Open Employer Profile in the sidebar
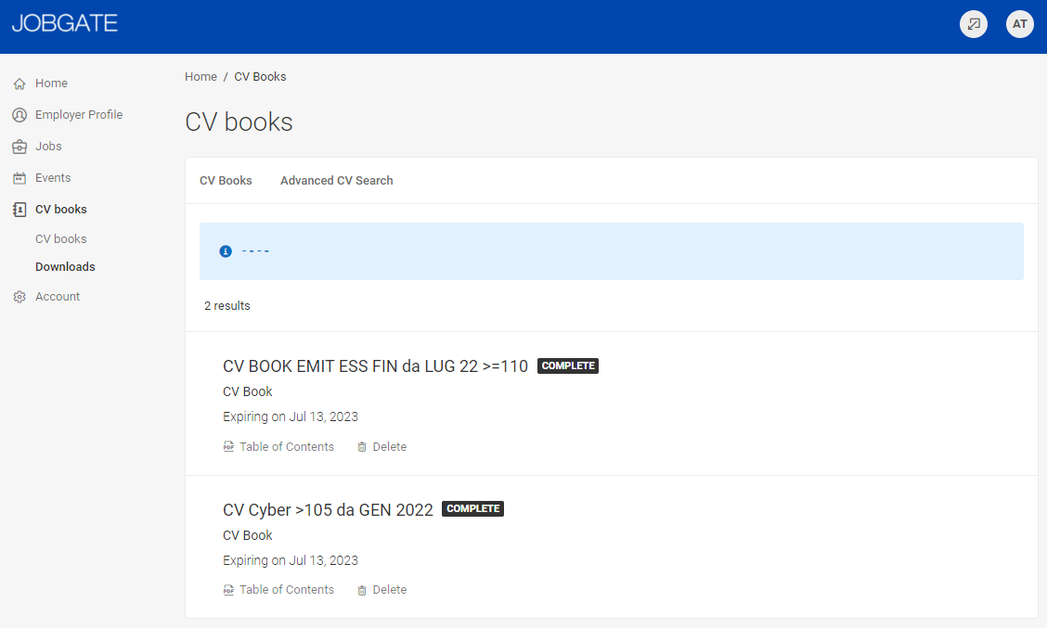This screenshot has height=628, width=1047. click(79, 115)
